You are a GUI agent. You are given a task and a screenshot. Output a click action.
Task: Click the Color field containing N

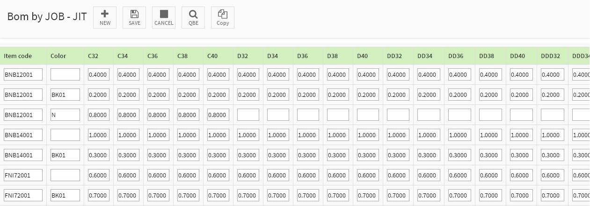coord(65,115)
